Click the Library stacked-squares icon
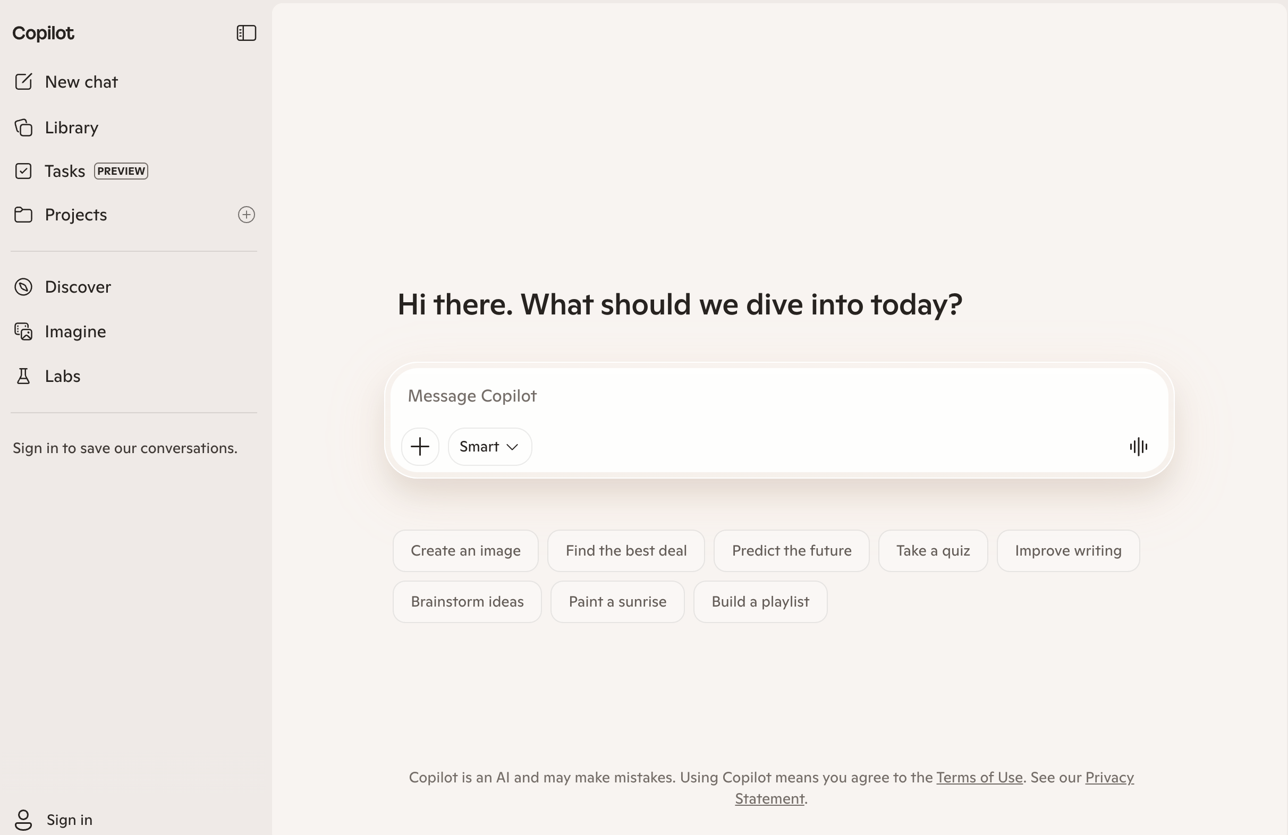The width and height of the screenshot is (1288, 835). point(23,127)
